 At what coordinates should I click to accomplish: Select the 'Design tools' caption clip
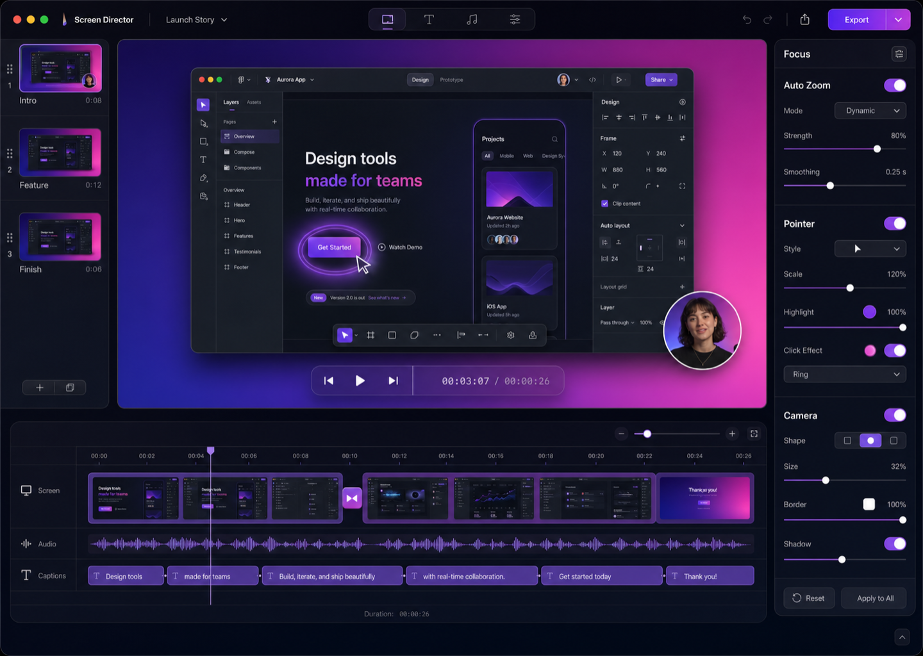tap(126, 576)
